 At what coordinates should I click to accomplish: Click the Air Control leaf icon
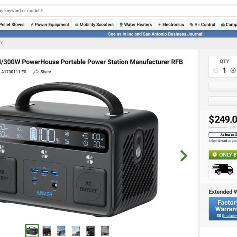(192, 25)
